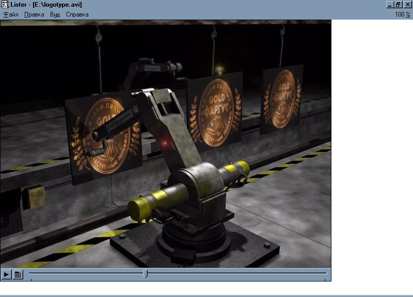Open the Файл menu
413x297 pixels.
pyautogui.click(x=11, y=14)
